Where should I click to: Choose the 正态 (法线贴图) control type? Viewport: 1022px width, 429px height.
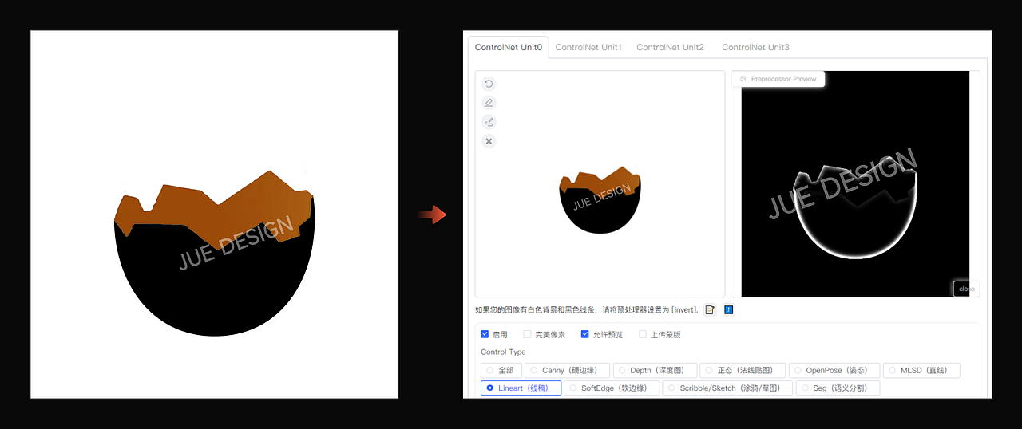743,370
